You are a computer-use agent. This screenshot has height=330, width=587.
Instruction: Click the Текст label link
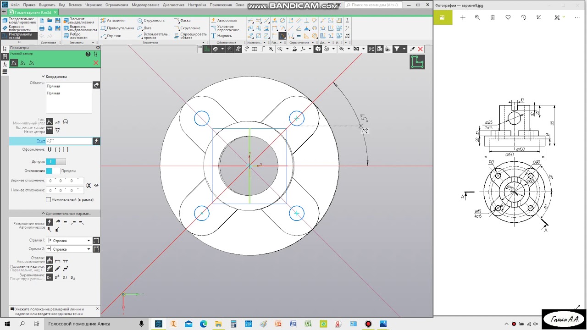click(41, 141)
